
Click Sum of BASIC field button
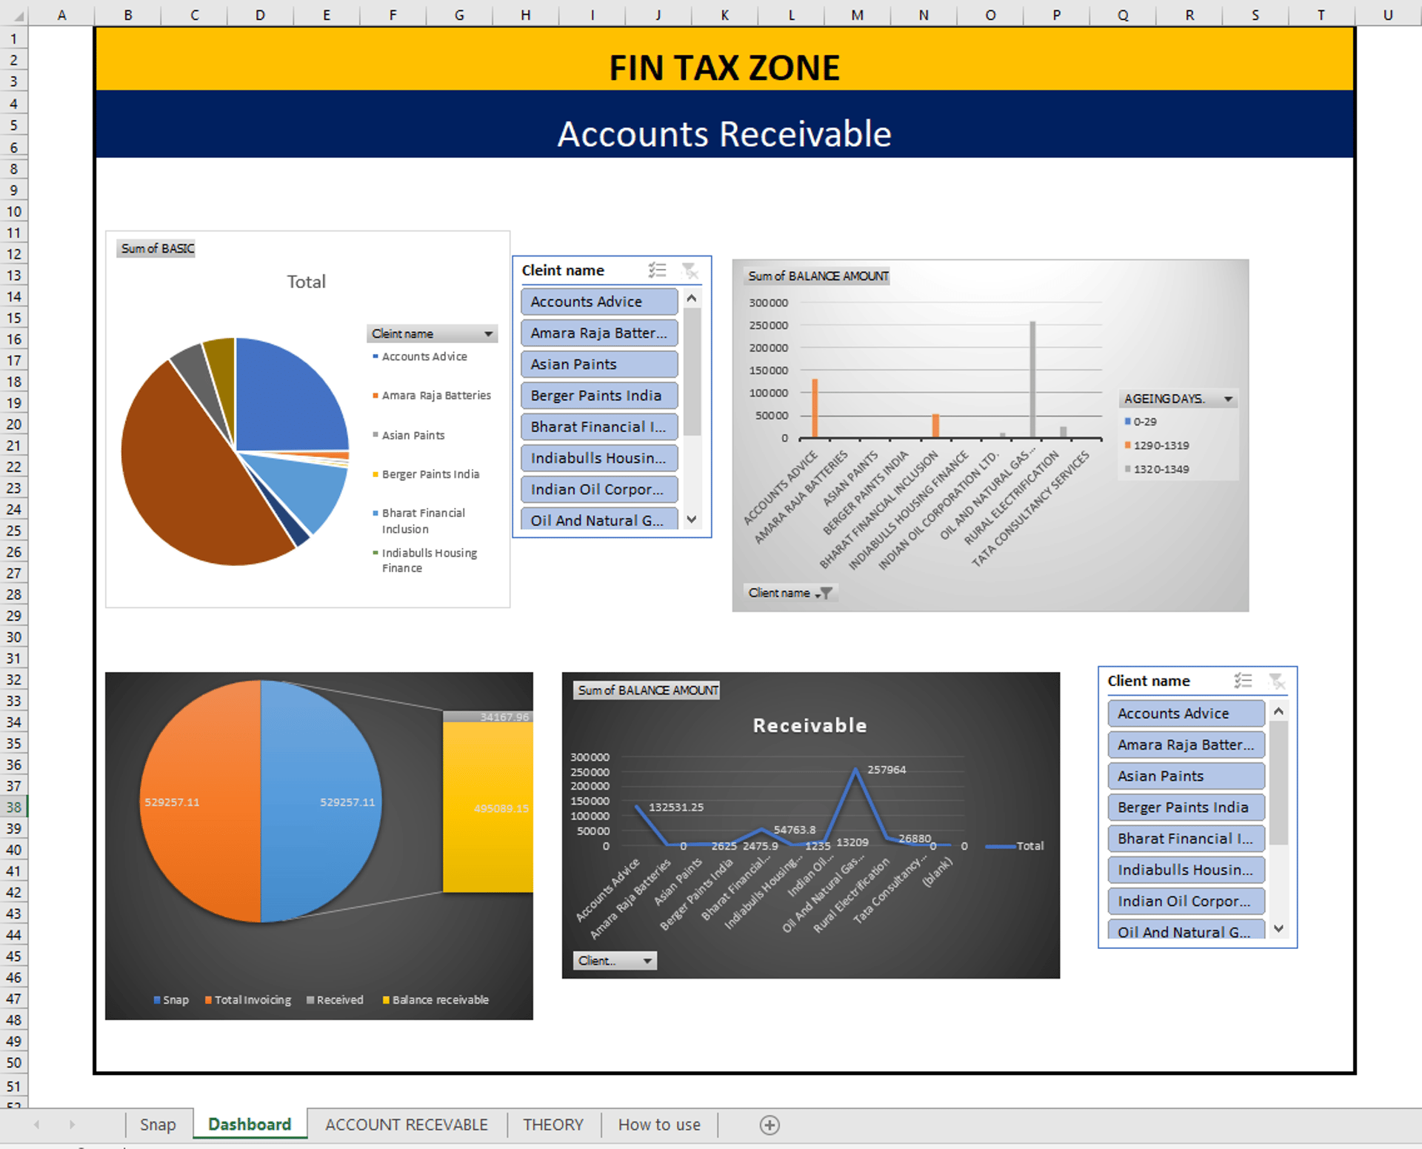[157, 249]
